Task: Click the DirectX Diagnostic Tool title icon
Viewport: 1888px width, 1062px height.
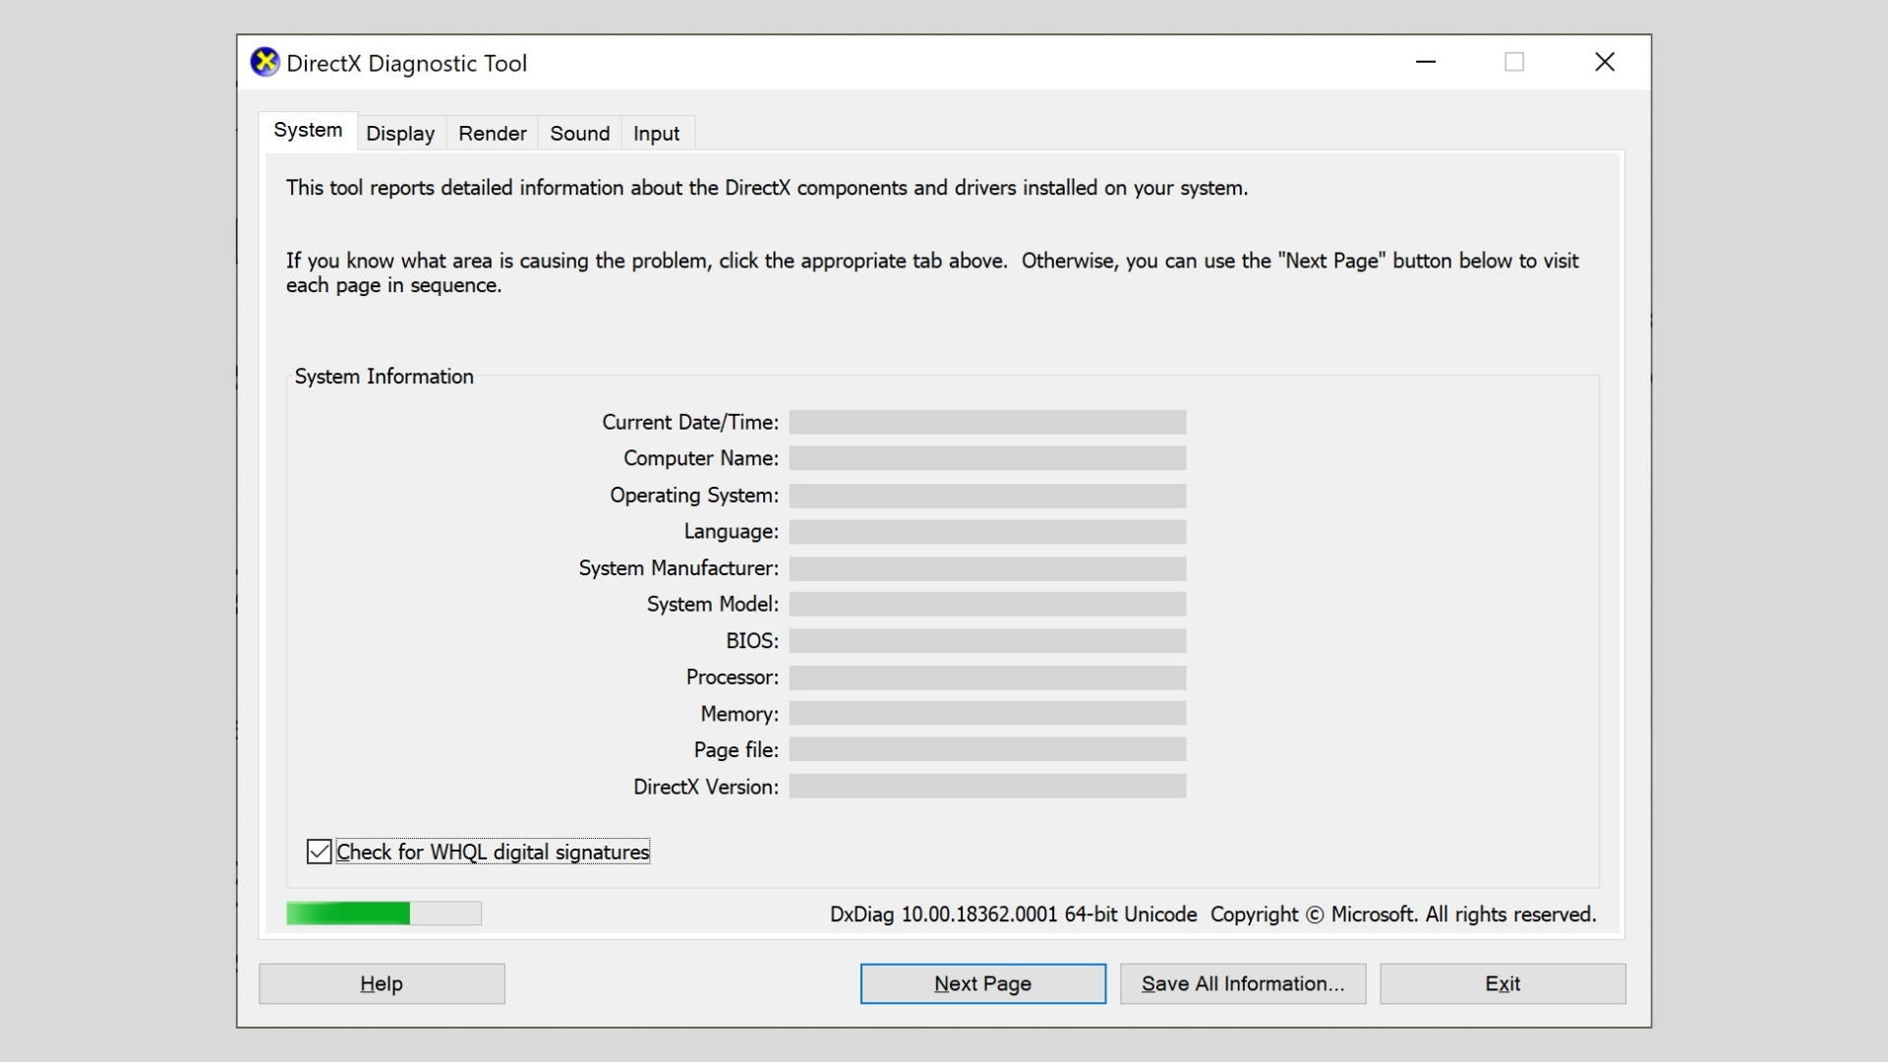Action: click(x=265, y=62)
